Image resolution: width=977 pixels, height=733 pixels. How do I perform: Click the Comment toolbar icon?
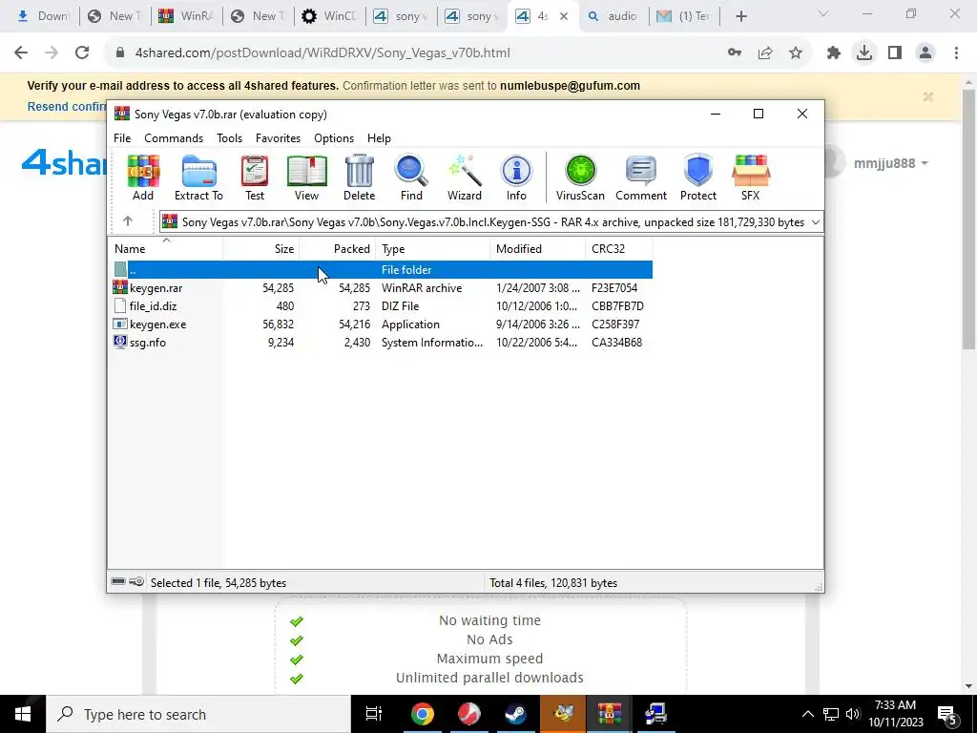641,178
